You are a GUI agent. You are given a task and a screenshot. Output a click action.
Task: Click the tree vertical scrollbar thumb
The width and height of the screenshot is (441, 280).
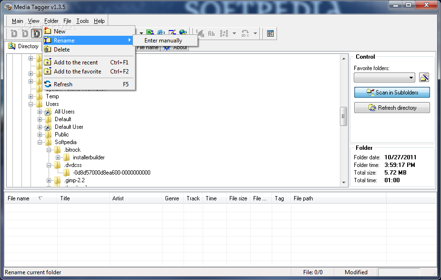point(343,116)
